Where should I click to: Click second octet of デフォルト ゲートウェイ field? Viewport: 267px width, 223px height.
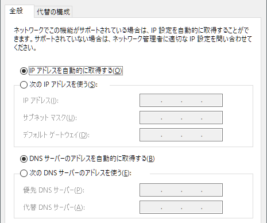[x=171, y=134]
